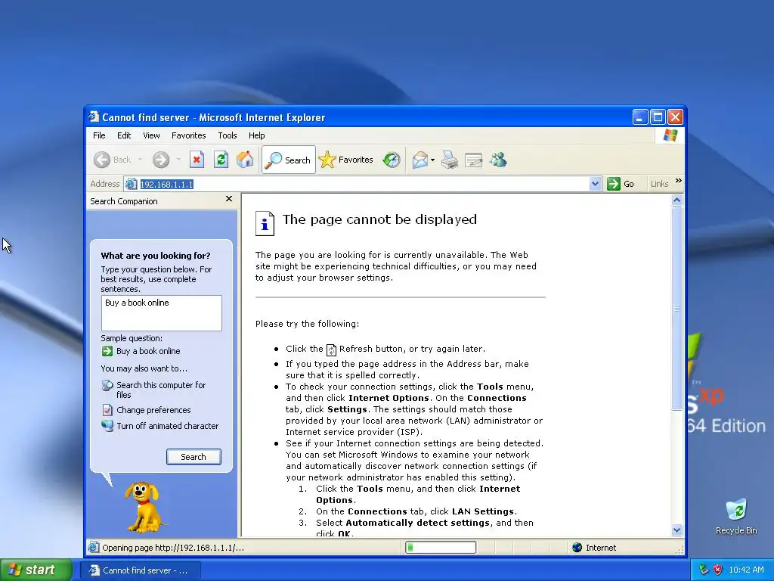
Task: Expand the Links toolbar chevron
Action: [x=679, y=180]
